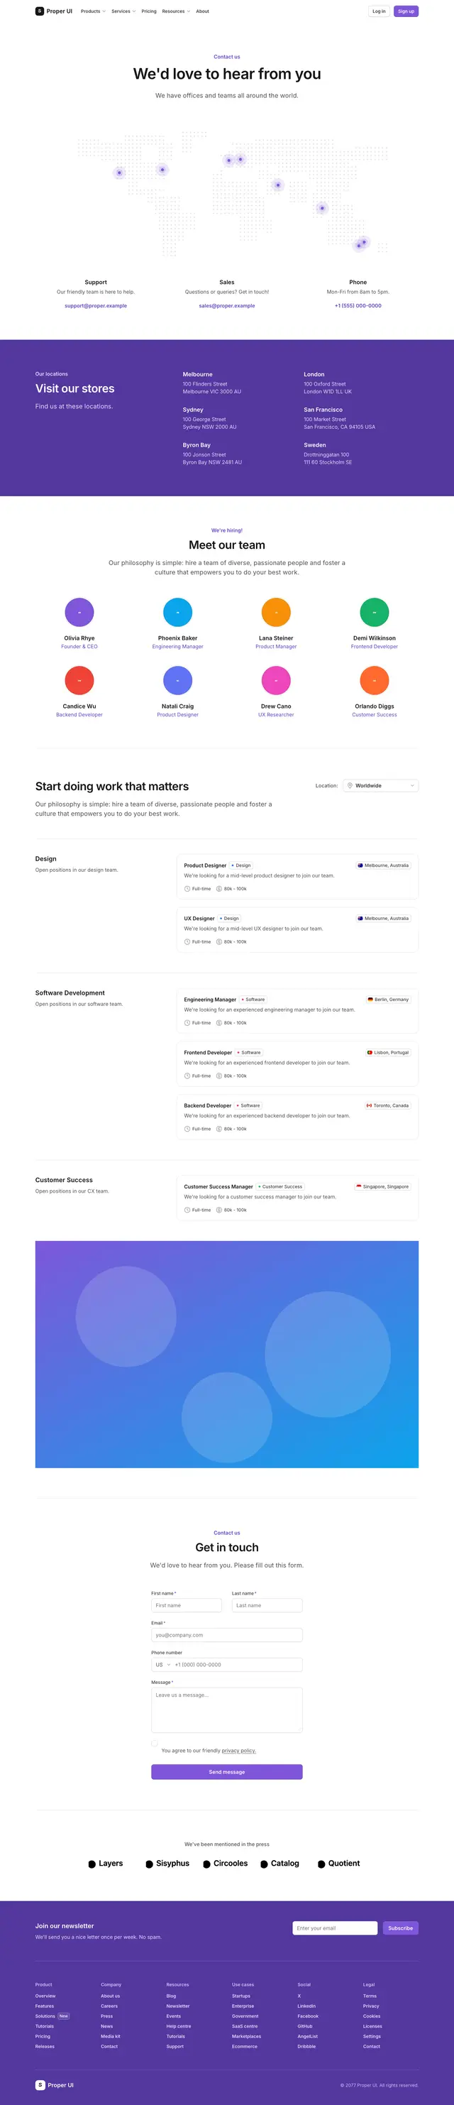Viewport: 454px width, 2105px height.
Task: Click the newsletter email input field
Action: [335, 1928]
